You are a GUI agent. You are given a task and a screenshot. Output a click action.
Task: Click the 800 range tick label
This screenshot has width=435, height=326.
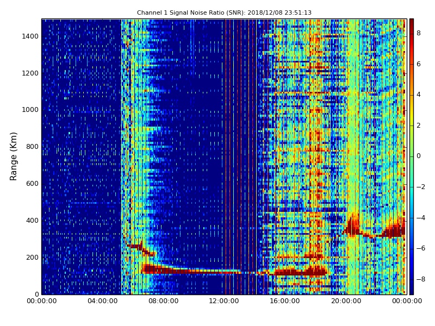(x=32, y=147)
